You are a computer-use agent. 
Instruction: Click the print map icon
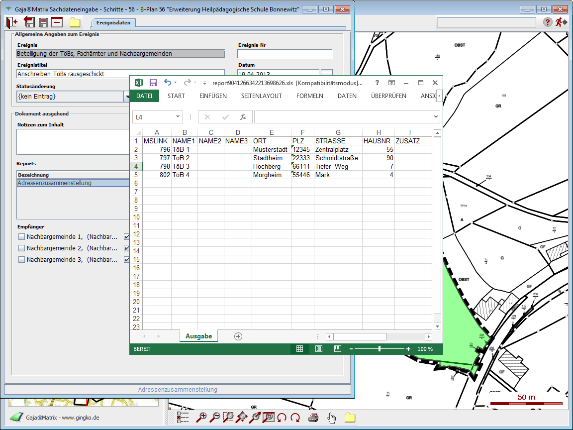click(313, 418)
